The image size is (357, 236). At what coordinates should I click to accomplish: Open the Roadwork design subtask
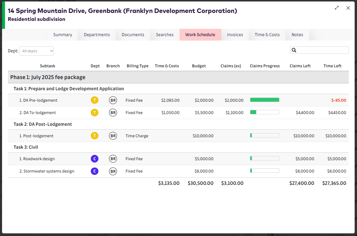(x=37, y=159)
